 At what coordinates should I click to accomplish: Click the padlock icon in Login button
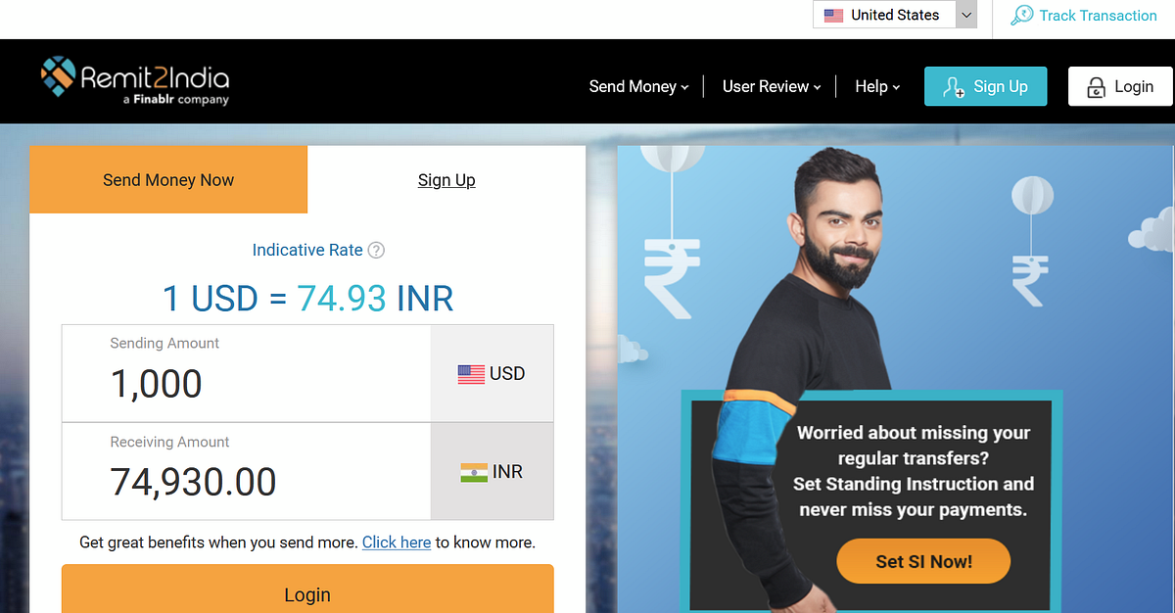point(1097,88)
